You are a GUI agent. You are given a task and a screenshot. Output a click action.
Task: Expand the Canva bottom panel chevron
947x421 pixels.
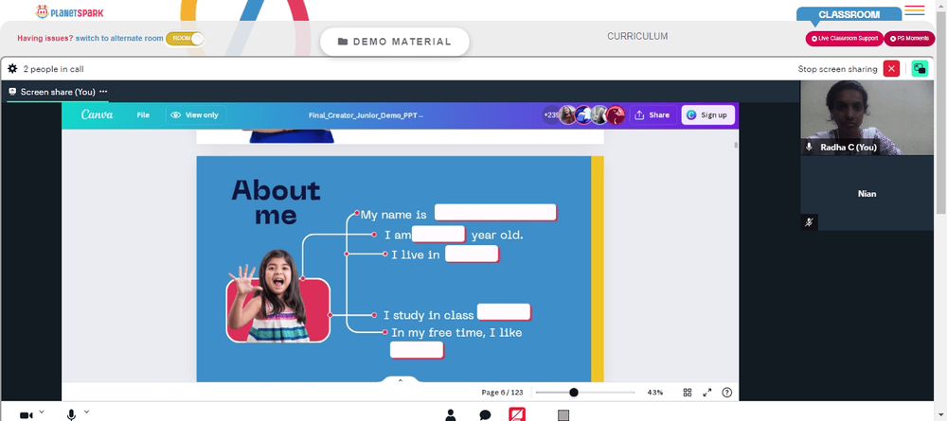click(x=400, y=380)
